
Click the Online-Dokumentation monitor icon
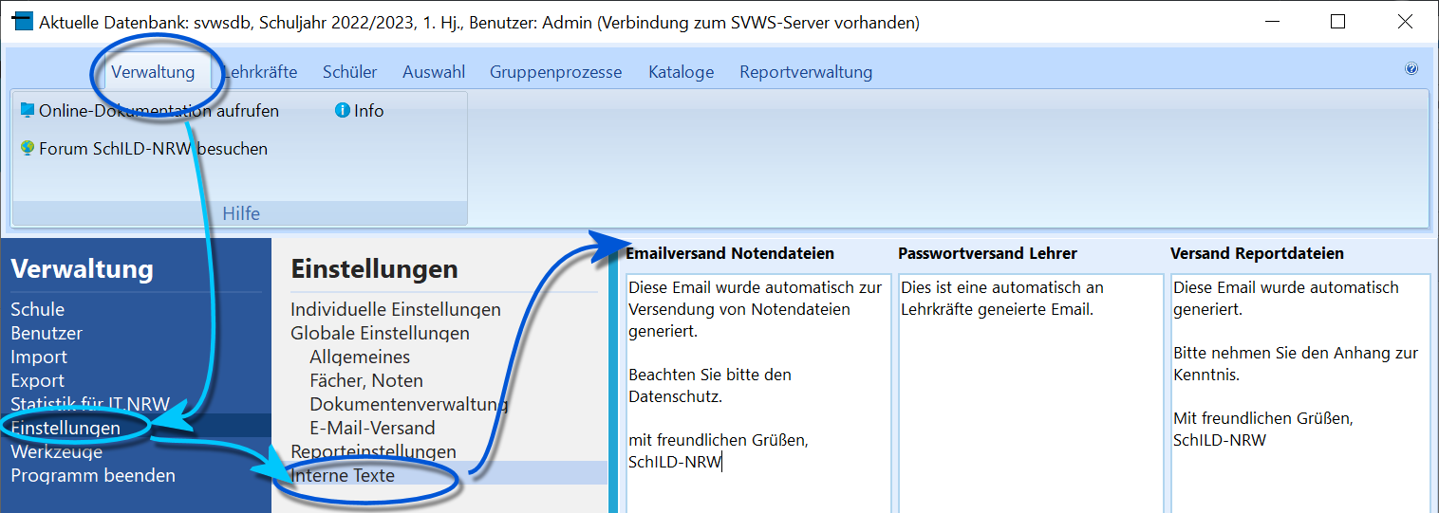coord(27,110)
